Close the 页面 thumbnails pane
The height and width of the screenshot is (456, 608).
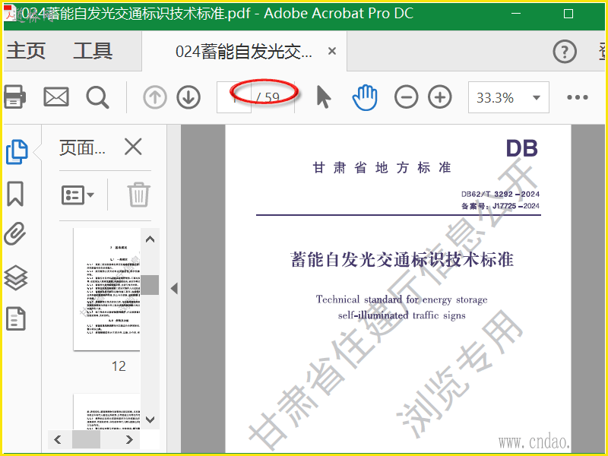tap(133, 147)
